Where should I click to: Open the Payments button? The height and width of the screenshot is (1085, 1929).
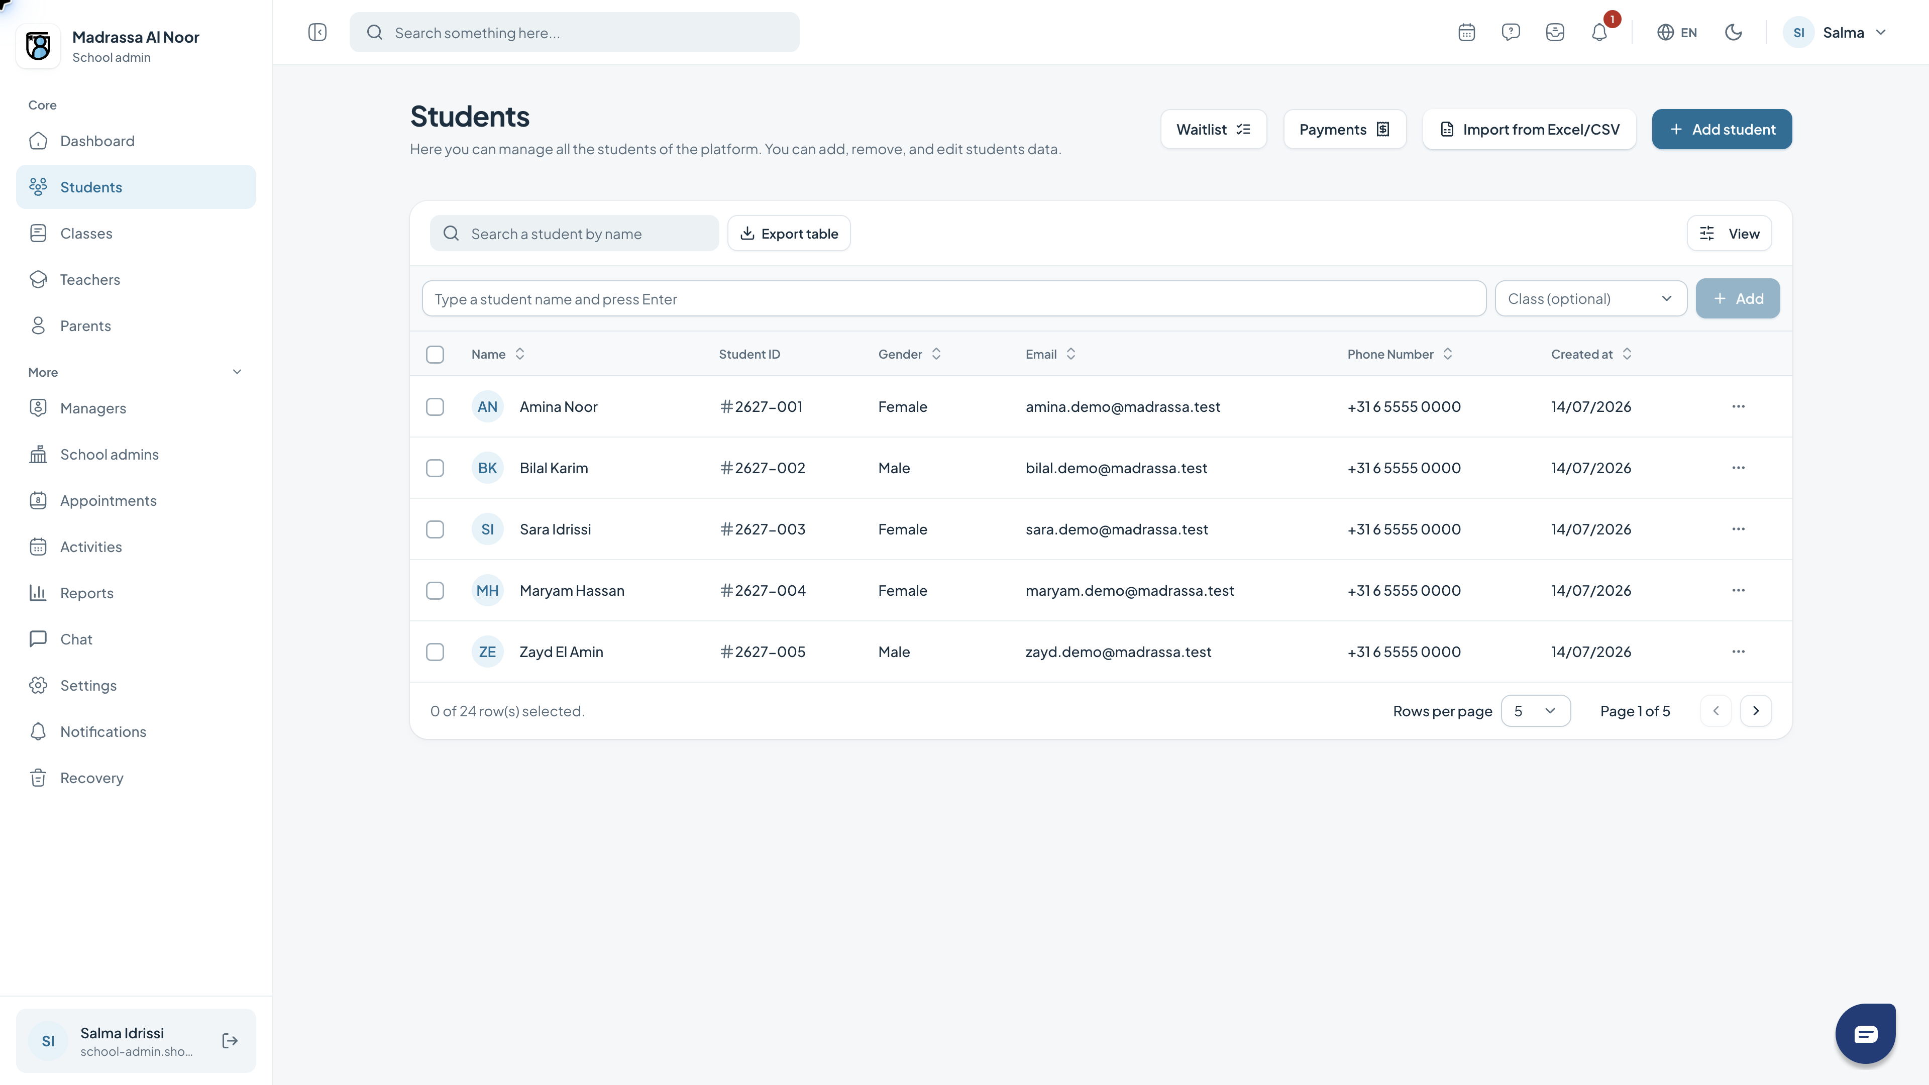tap(1344, 130)
